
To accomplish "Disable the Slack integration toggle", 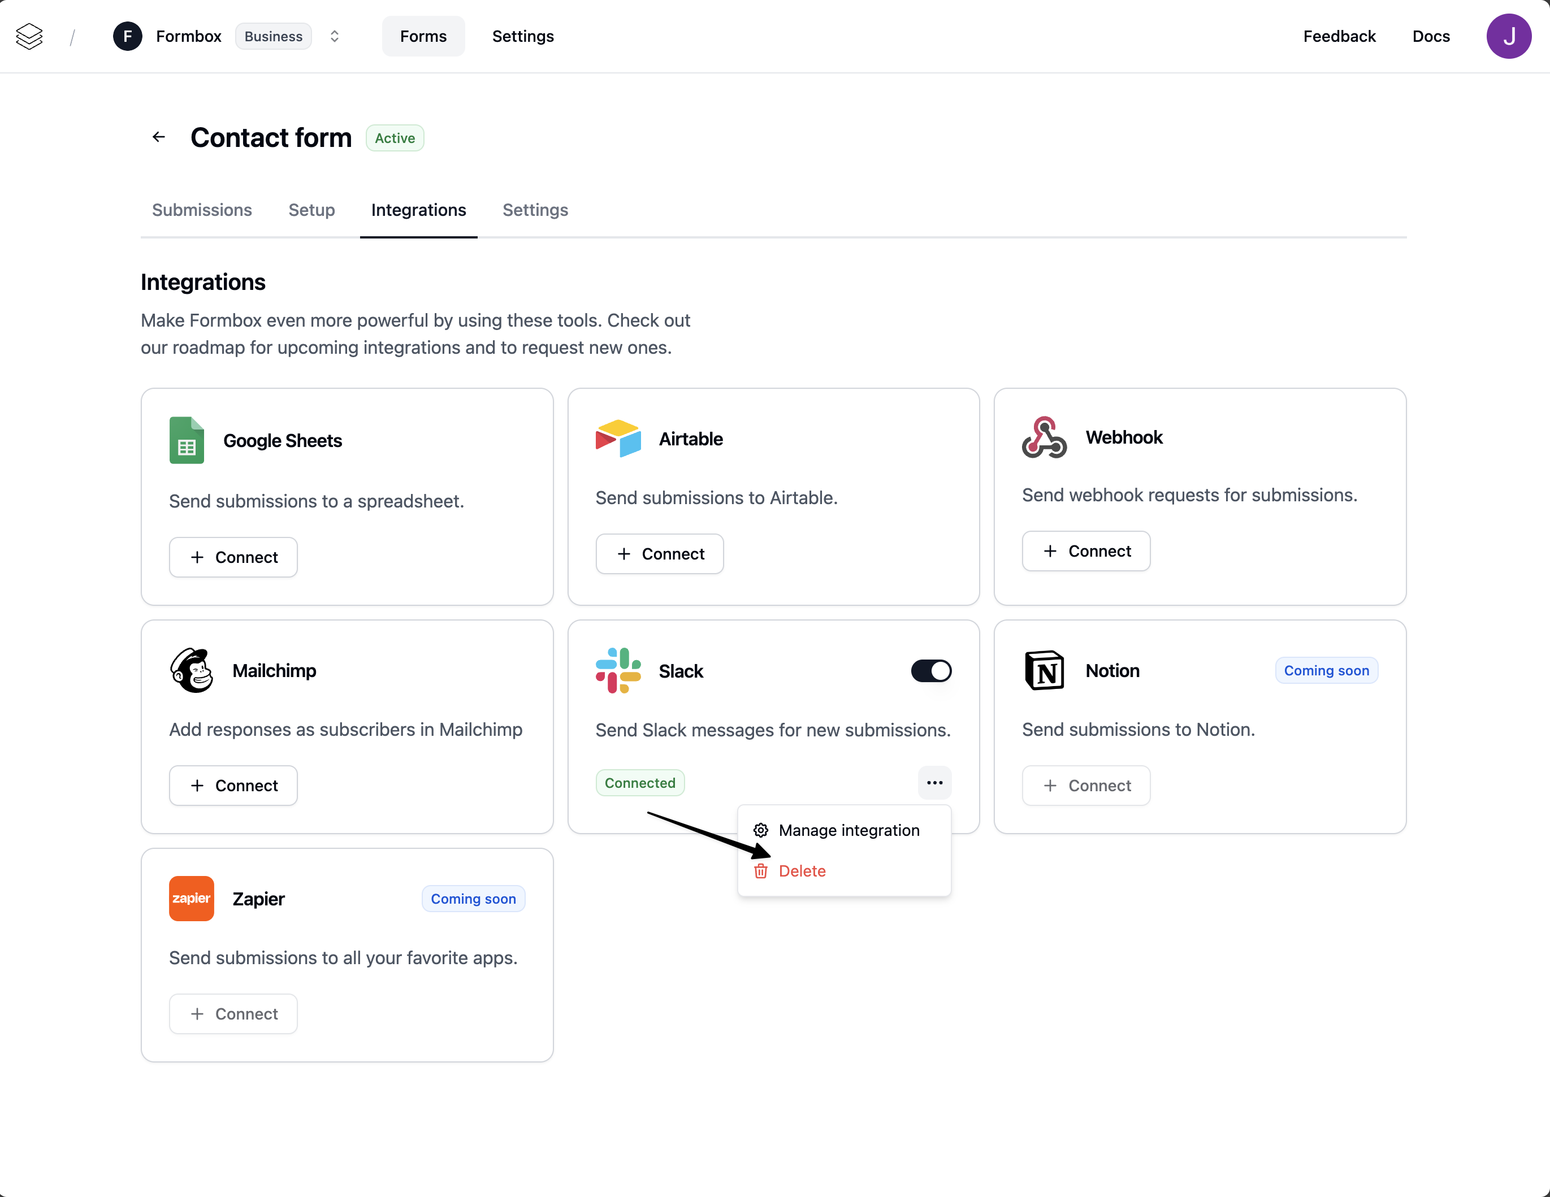I will click(x=930, y=670).
